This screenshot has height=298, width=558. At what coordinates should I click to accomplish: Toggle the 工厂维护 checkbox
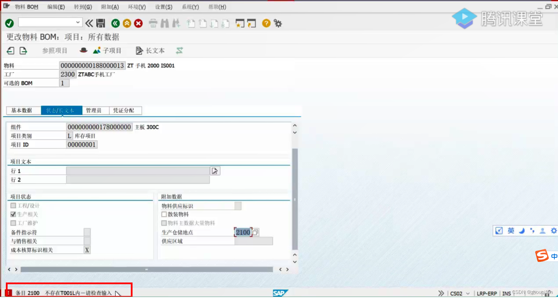[13, 223]
